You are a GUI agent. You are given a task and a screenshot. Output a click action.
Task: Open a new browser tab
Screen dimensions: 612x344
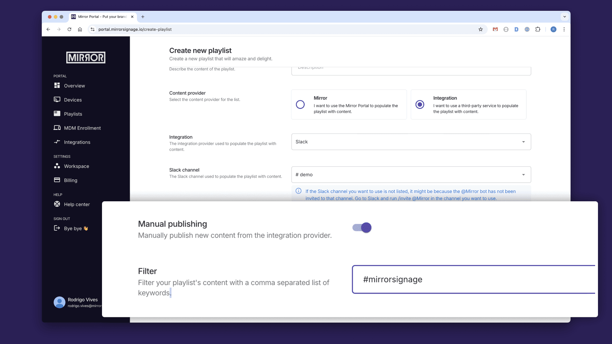(143, 17)
